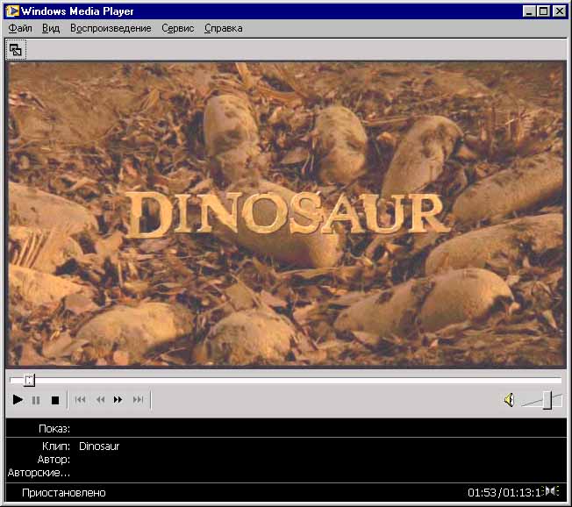The image size is (572, 507).
Task: Click the rewind button
Action: coord(100,400)
